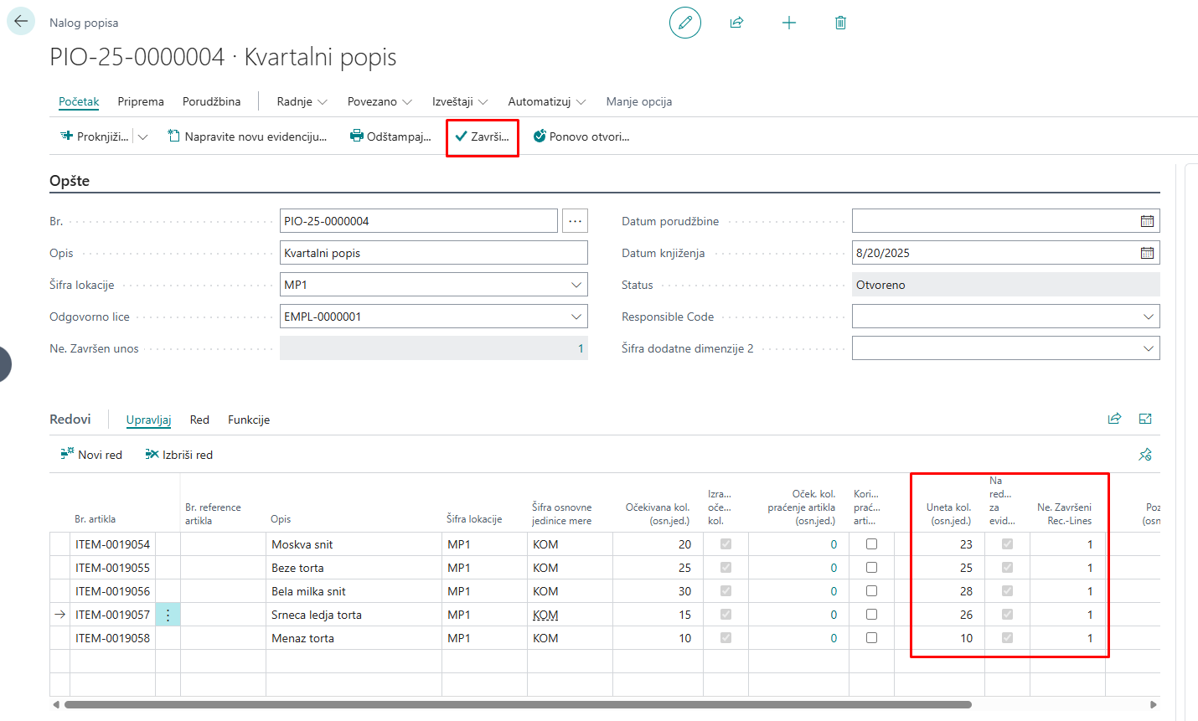Click the back arrow icon
This screenshot has height=721, width=1198.
21,22
